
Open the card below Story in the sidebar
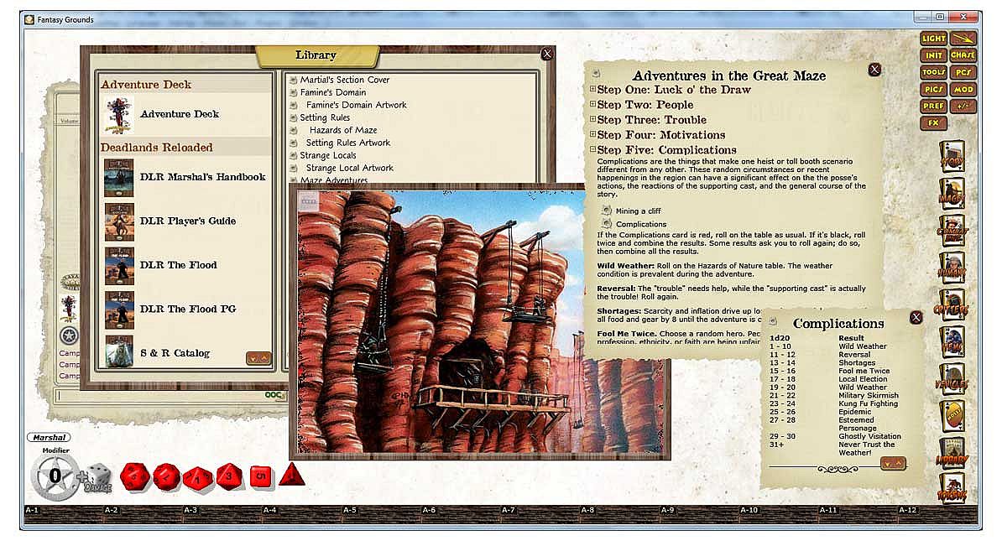tap(952, 194)
